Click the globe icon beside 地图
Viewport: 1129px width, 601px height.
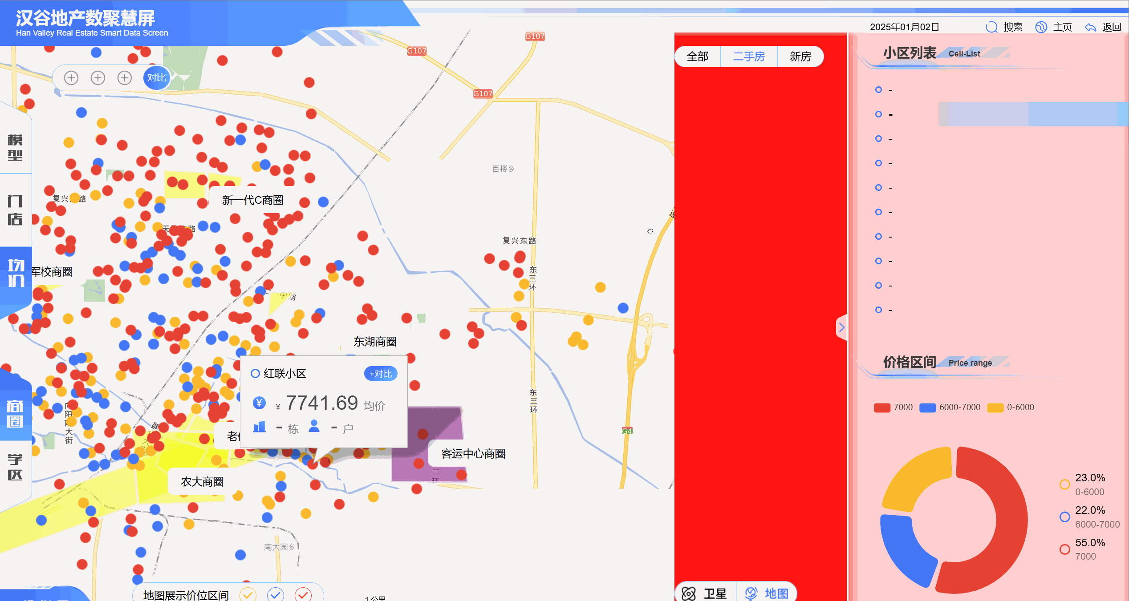751,593
